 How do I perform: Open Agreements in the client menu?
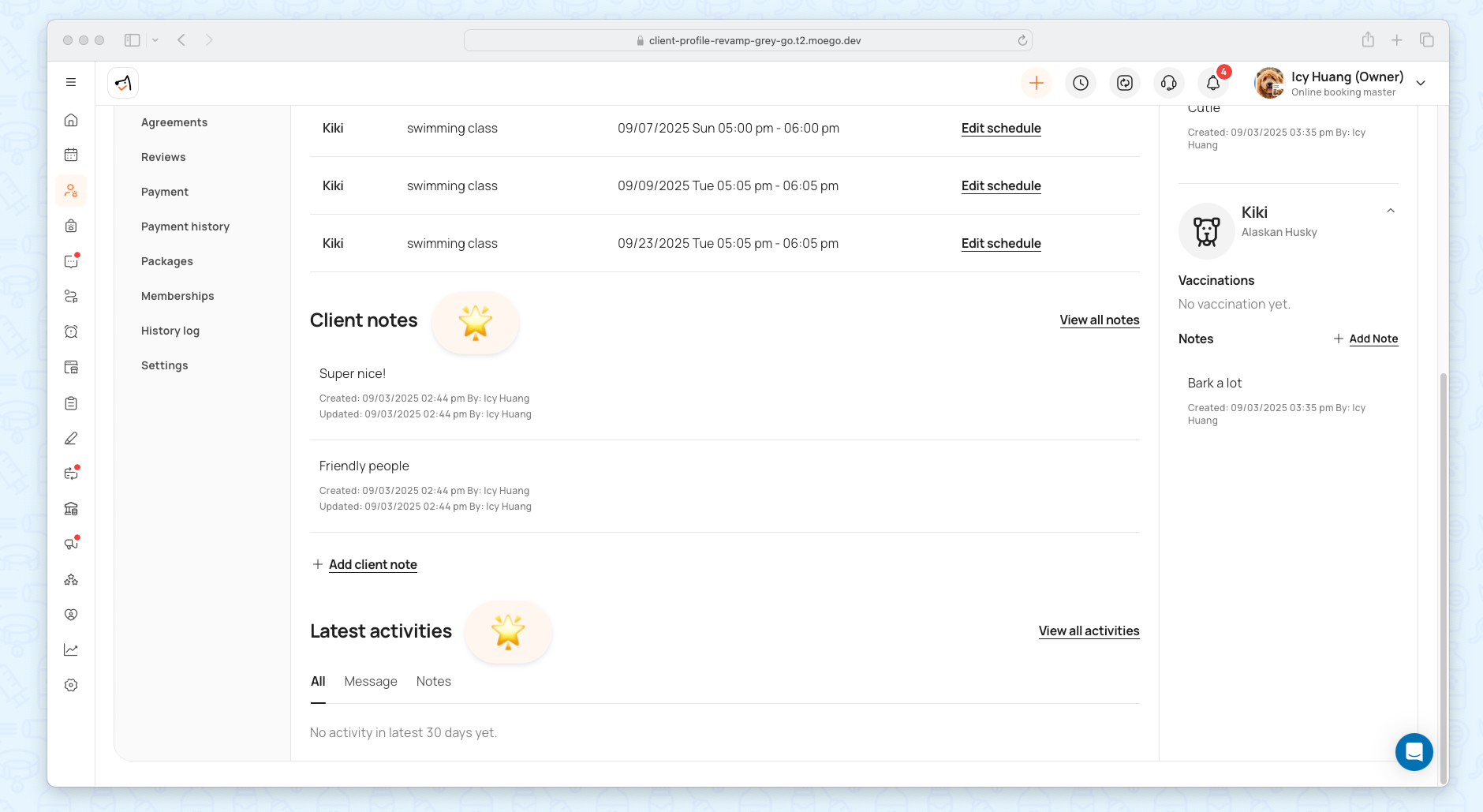pos(174,122)
